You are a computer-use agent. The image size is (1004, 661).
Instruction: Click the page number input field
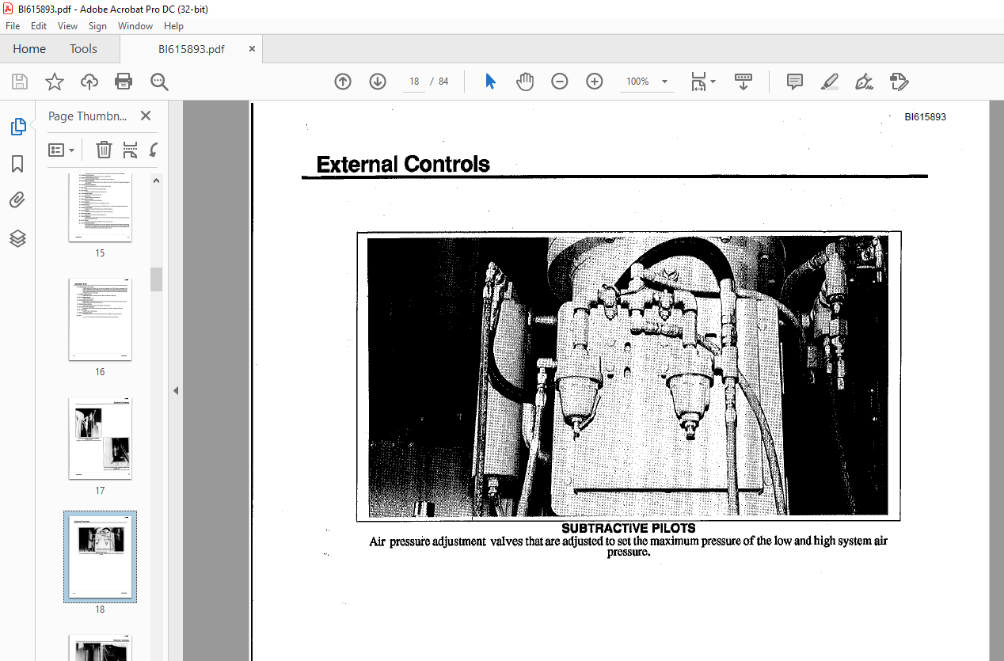pyautogui.click(x=414, y=82)
